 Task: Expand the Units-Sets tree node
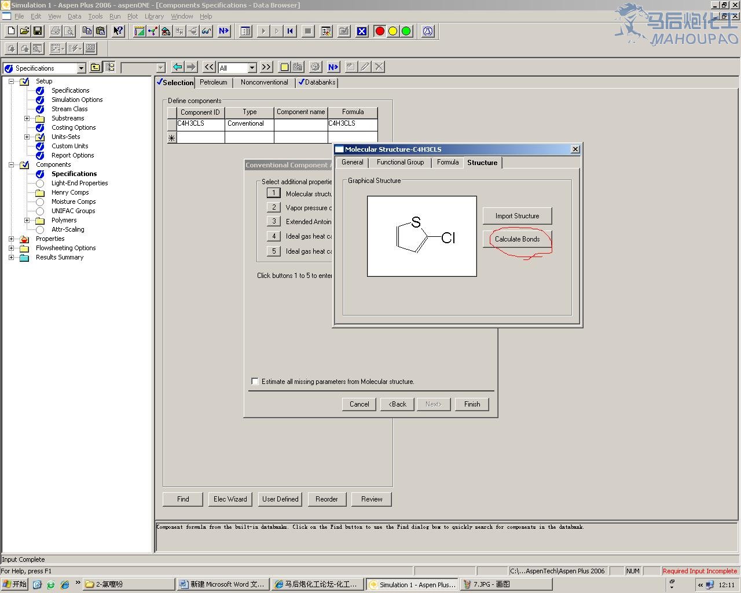[x=27, y=137]
